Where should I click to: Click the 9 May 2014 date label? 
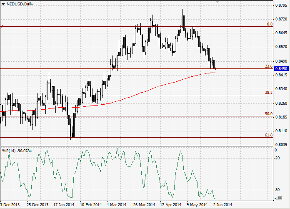[197, 205]
